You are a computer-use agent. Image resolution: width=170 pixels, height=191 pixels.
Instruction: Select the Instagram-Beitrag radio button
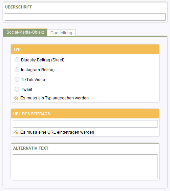click(x=17, y=70)
